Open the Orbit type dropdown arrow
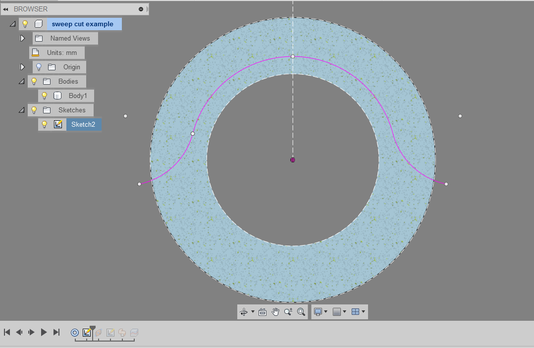Viewport: 534px width, 348px height. [253, 311]
